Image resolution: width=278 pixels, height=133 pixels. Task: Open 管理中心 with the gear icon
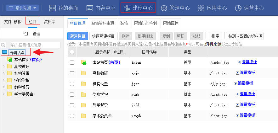(164, 8)
